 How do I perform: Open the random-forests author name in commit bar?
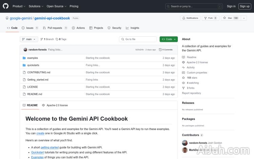(38, 50)
